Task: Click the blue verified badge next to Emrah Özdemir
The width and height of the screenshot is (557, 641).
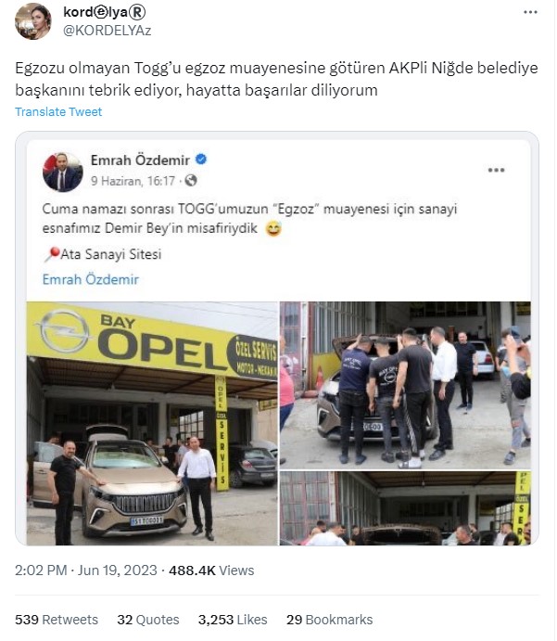Action: (x=201, y=160)
